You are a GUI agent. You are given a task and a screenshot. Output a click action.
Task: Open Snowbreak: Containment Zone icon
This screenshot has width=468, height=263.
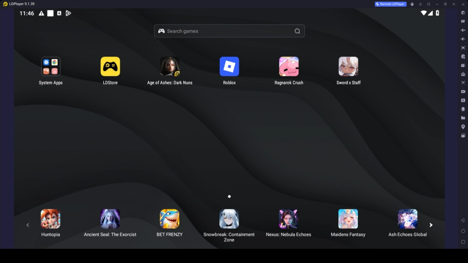(x=229, y=219)
